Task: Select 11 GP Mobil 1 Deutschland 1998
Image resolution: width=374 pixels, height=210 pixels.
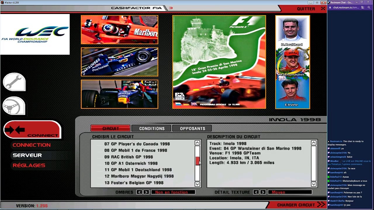Action: pyautogui.click(x=138, y=170)
